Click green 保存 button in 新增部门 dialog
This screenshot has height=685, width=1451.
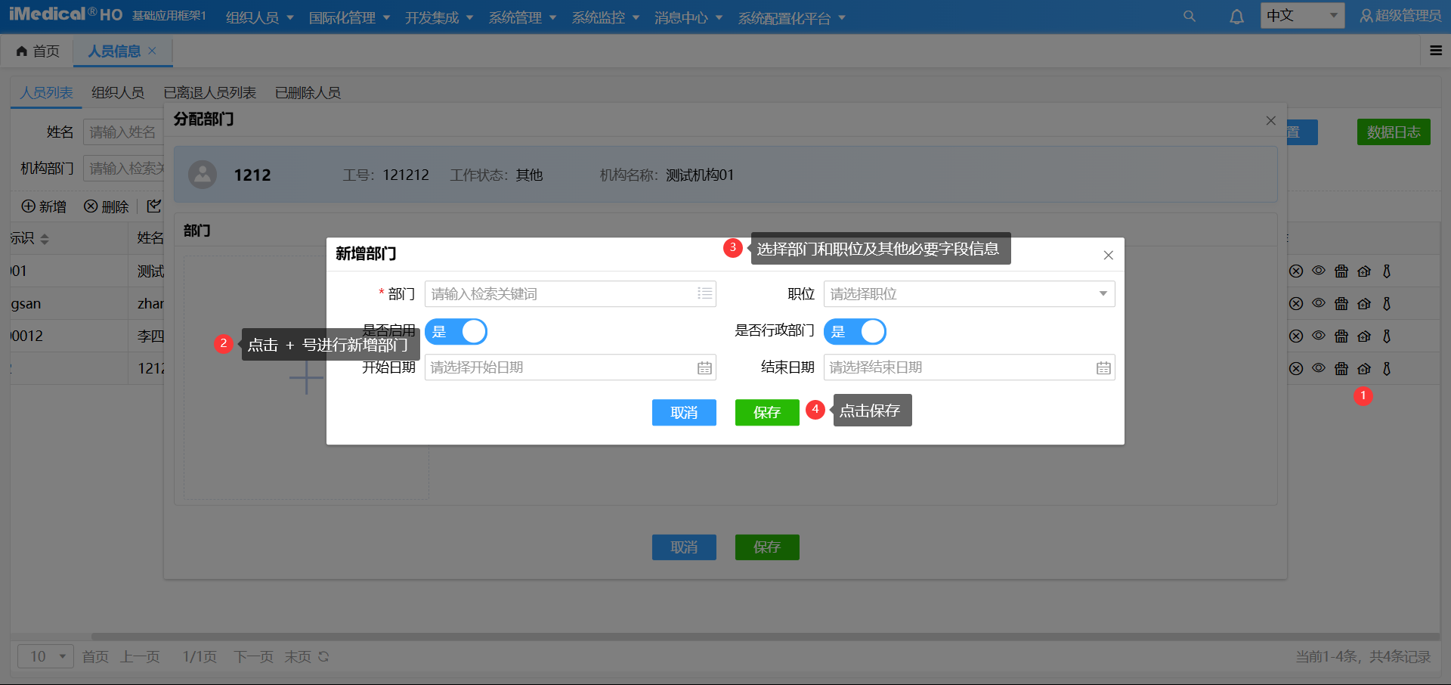coord(766,413)
